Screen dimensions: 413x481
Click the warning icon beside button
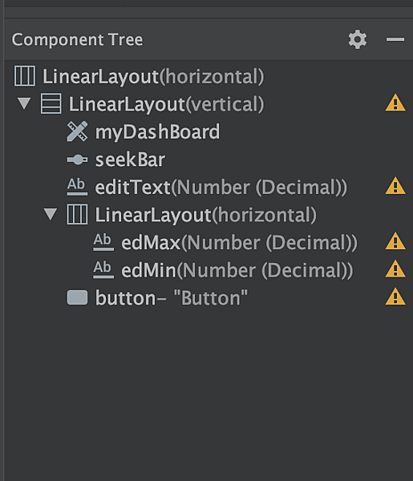(x=395, y=297)
